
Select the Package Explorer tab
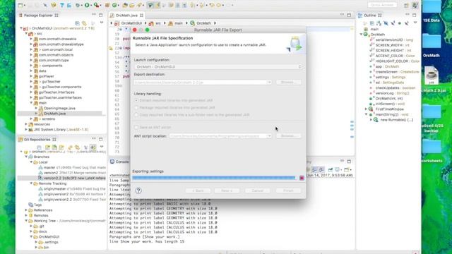(38, 15)
